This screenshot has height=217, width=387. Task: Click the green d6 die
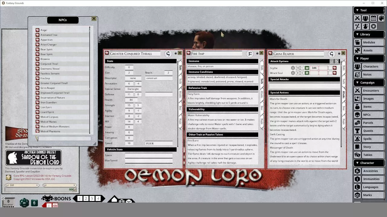click(x=34, y=203)
